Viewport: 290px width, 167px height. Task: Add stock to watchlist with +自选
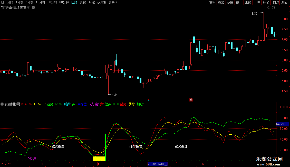(x=275, y=2)
